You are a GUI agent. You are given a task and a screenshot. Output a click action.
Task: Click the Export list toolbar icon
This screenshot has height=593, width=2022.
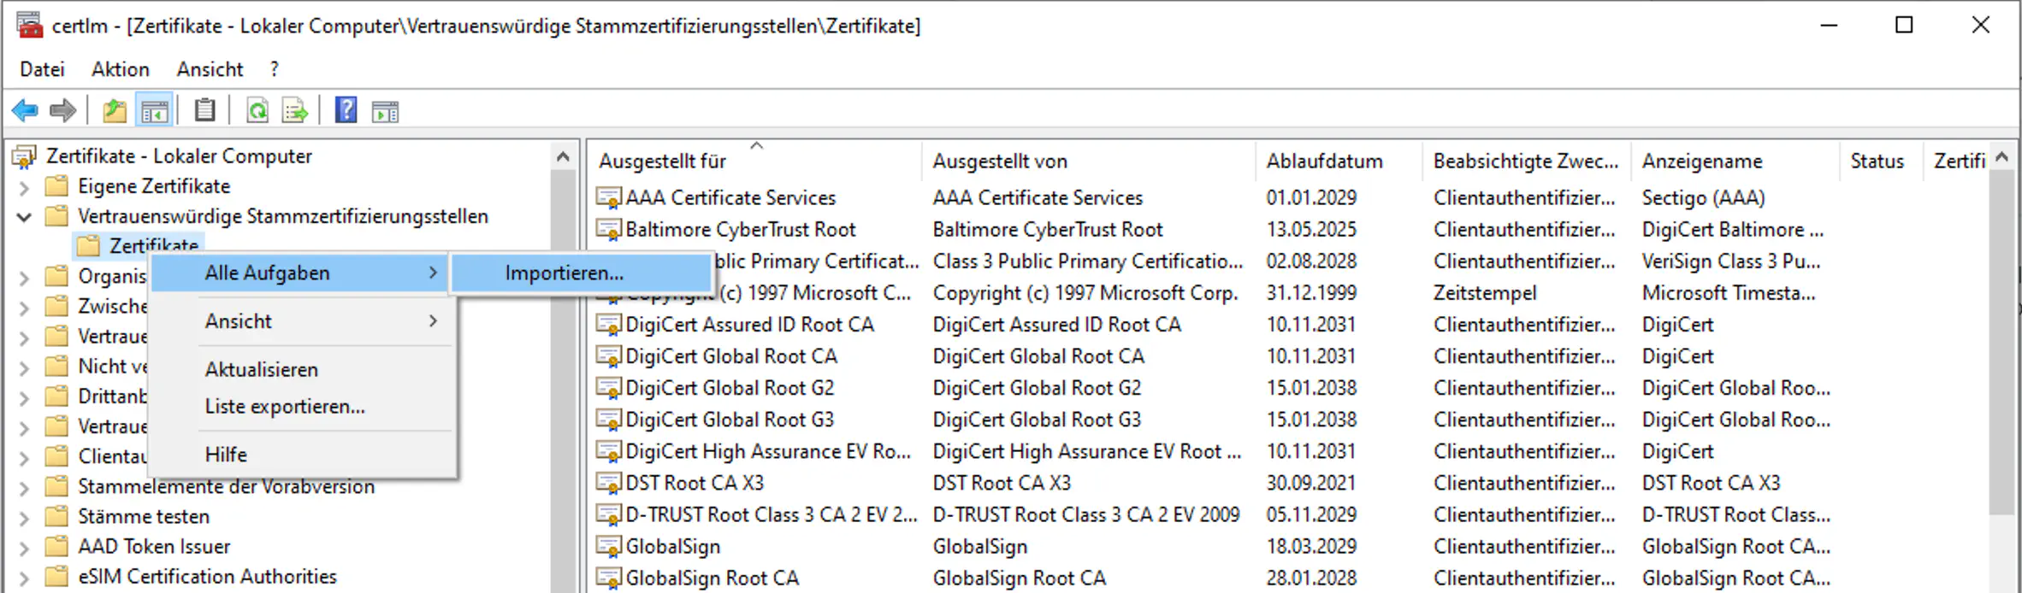click(295, 111)
